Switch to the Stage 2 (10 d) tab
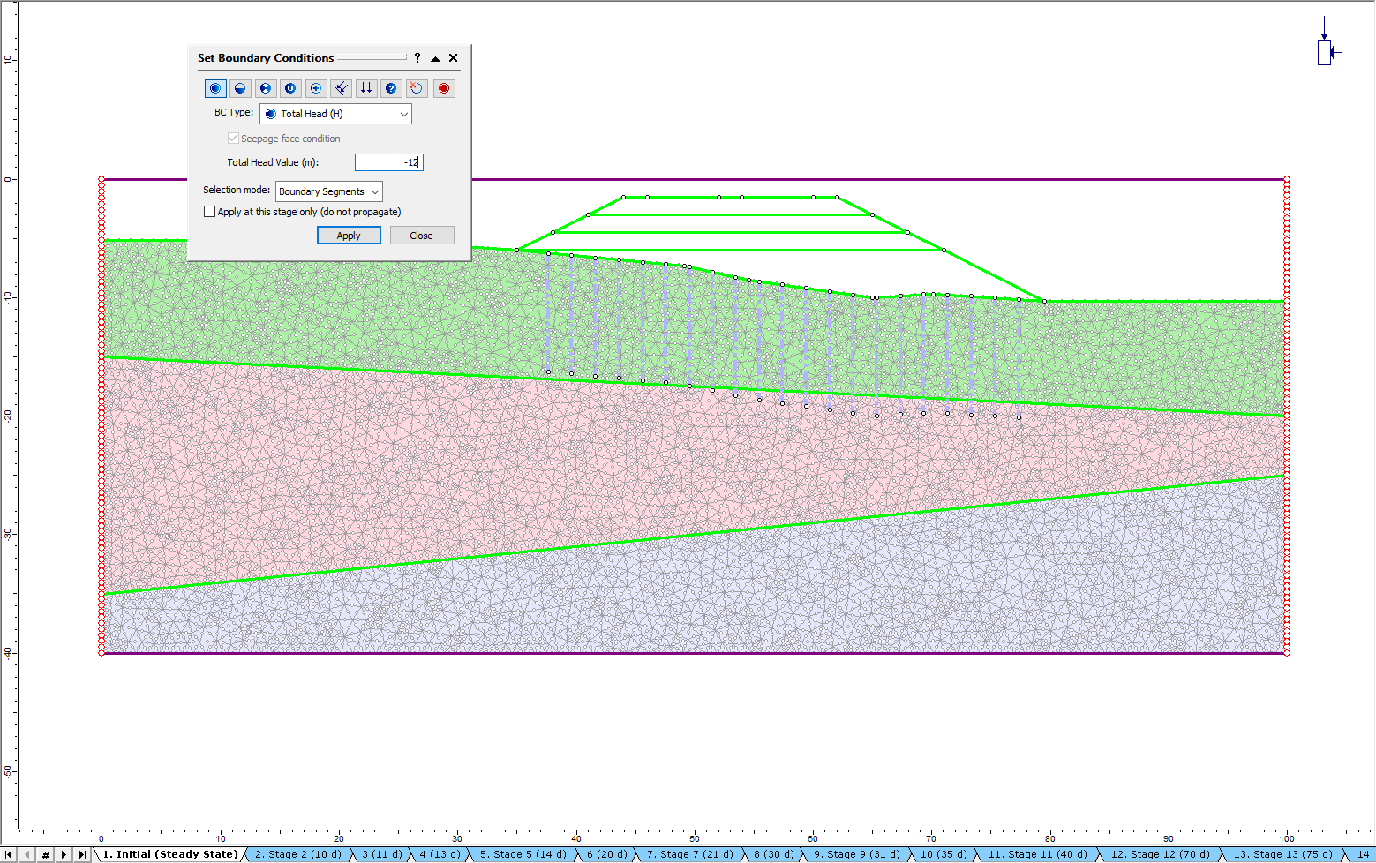 (297, 854)
